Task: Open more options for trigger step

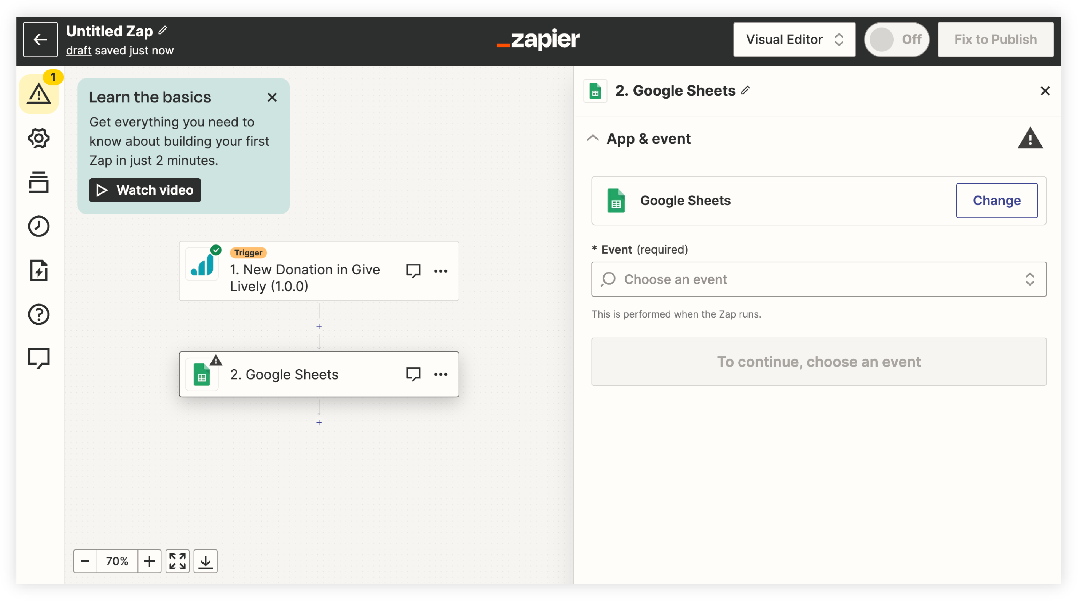Action: tap(441, 271)
